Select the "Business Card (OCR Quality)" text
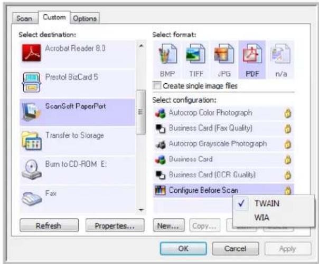Image resolution: width=319 pixels, height=264 pixels. click(x=212, y=174)
